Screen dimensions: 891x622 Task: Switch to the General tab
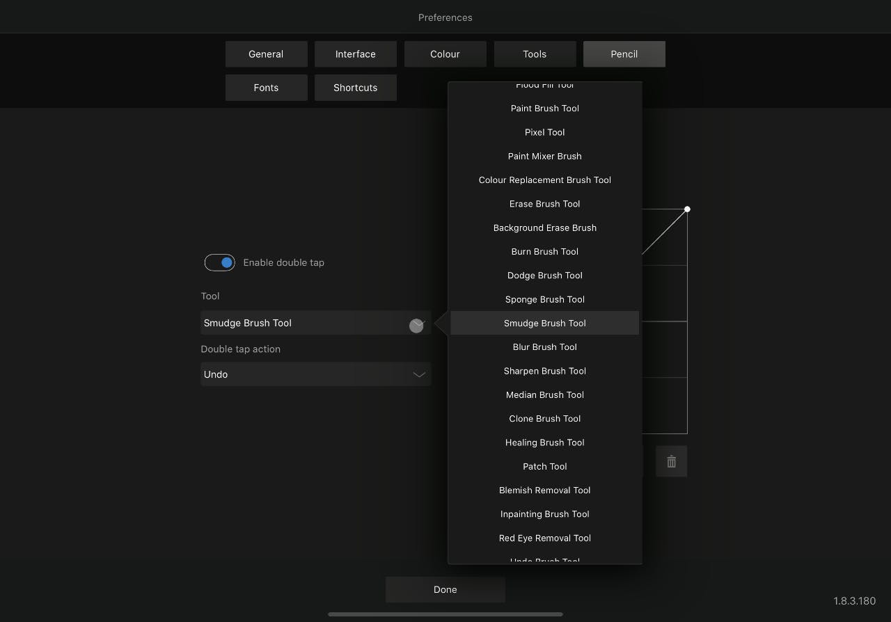tap(266, 54)
